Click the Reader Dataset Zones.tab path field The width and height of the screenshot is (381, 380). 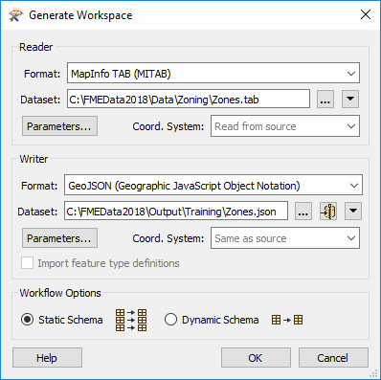[189, 100]
